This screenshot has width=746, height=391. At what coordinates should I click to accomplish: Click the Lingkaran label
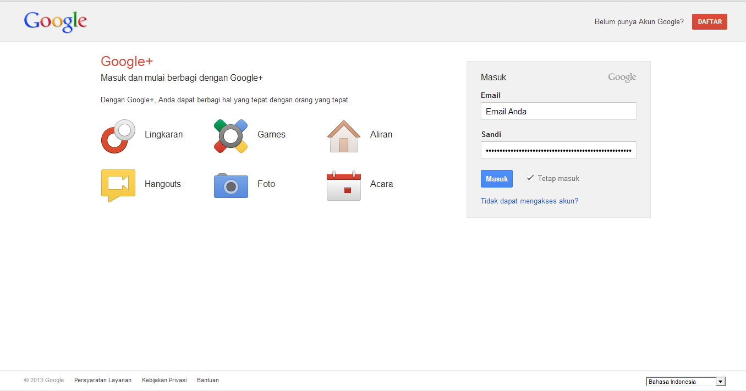[x=163, y=135]
